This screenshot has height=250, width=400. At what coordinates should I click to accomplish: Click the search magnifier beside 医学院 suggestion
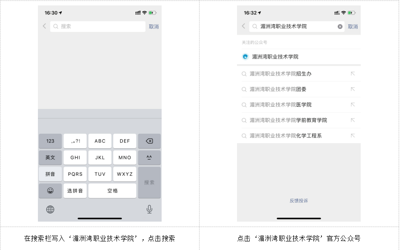pos(244,105)
